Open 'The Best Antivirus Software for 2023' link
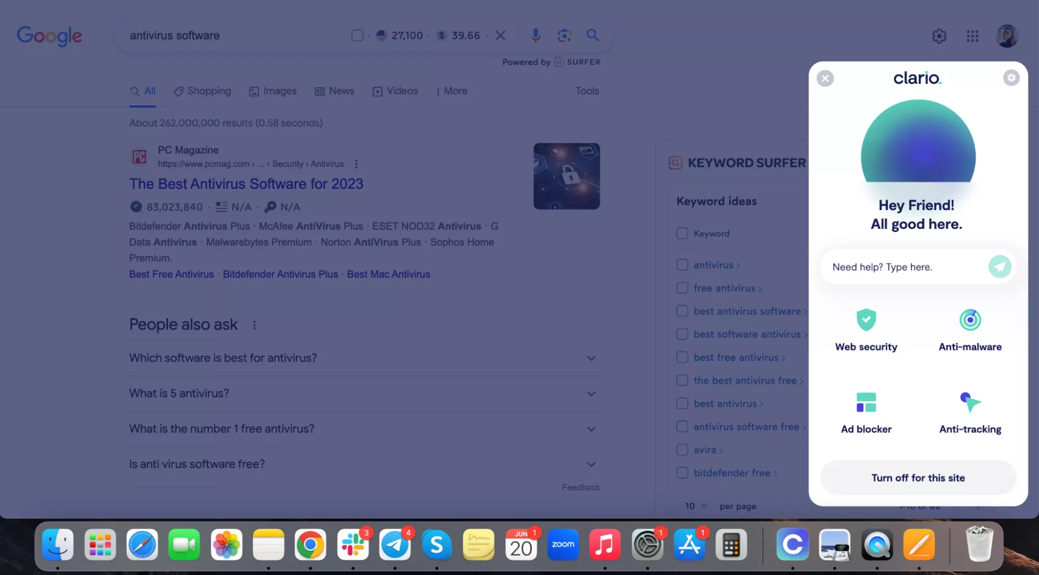The height and width of the screenshot is (575, 1039). (x=246, y=184)
